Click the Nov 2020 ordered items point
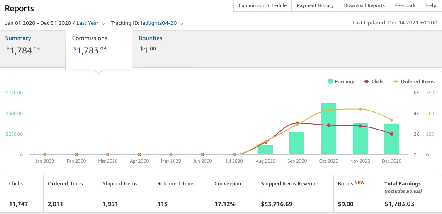This screenshot has width=442, height=214. pos(360,109)
